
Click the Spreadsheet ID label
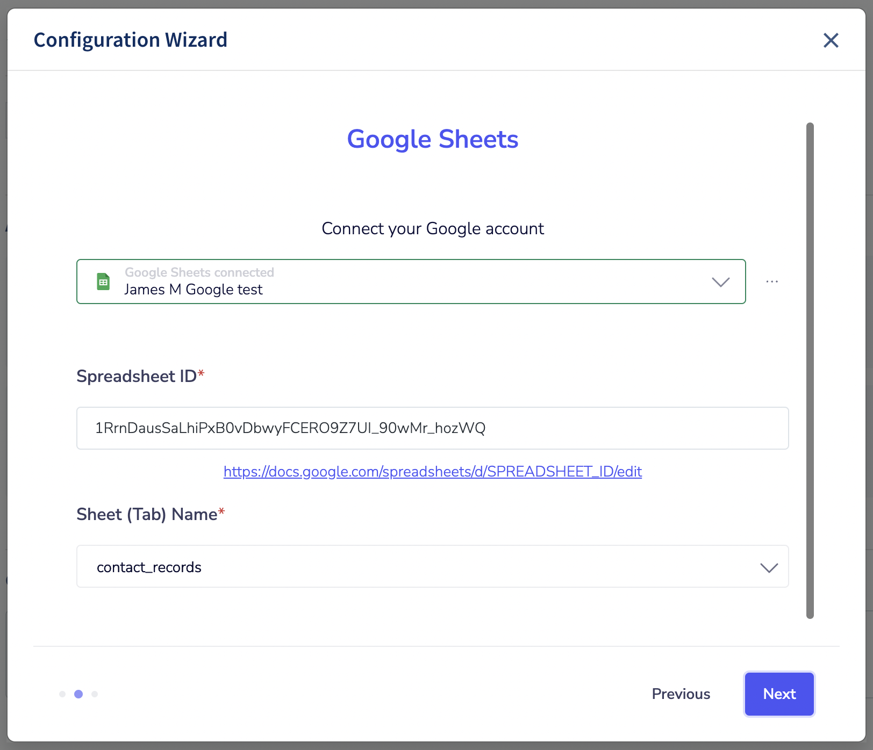click(140, 376)
